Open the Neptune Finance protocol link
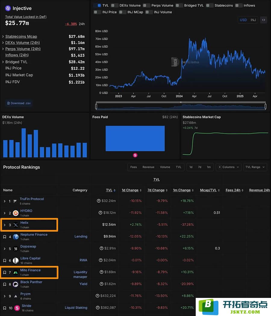The width and height of the screenshot is (271, 316). pos(34,235)
